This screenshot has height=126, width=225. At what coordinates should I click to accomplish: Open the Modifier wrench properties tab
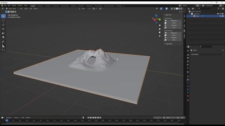click(188, 80)
